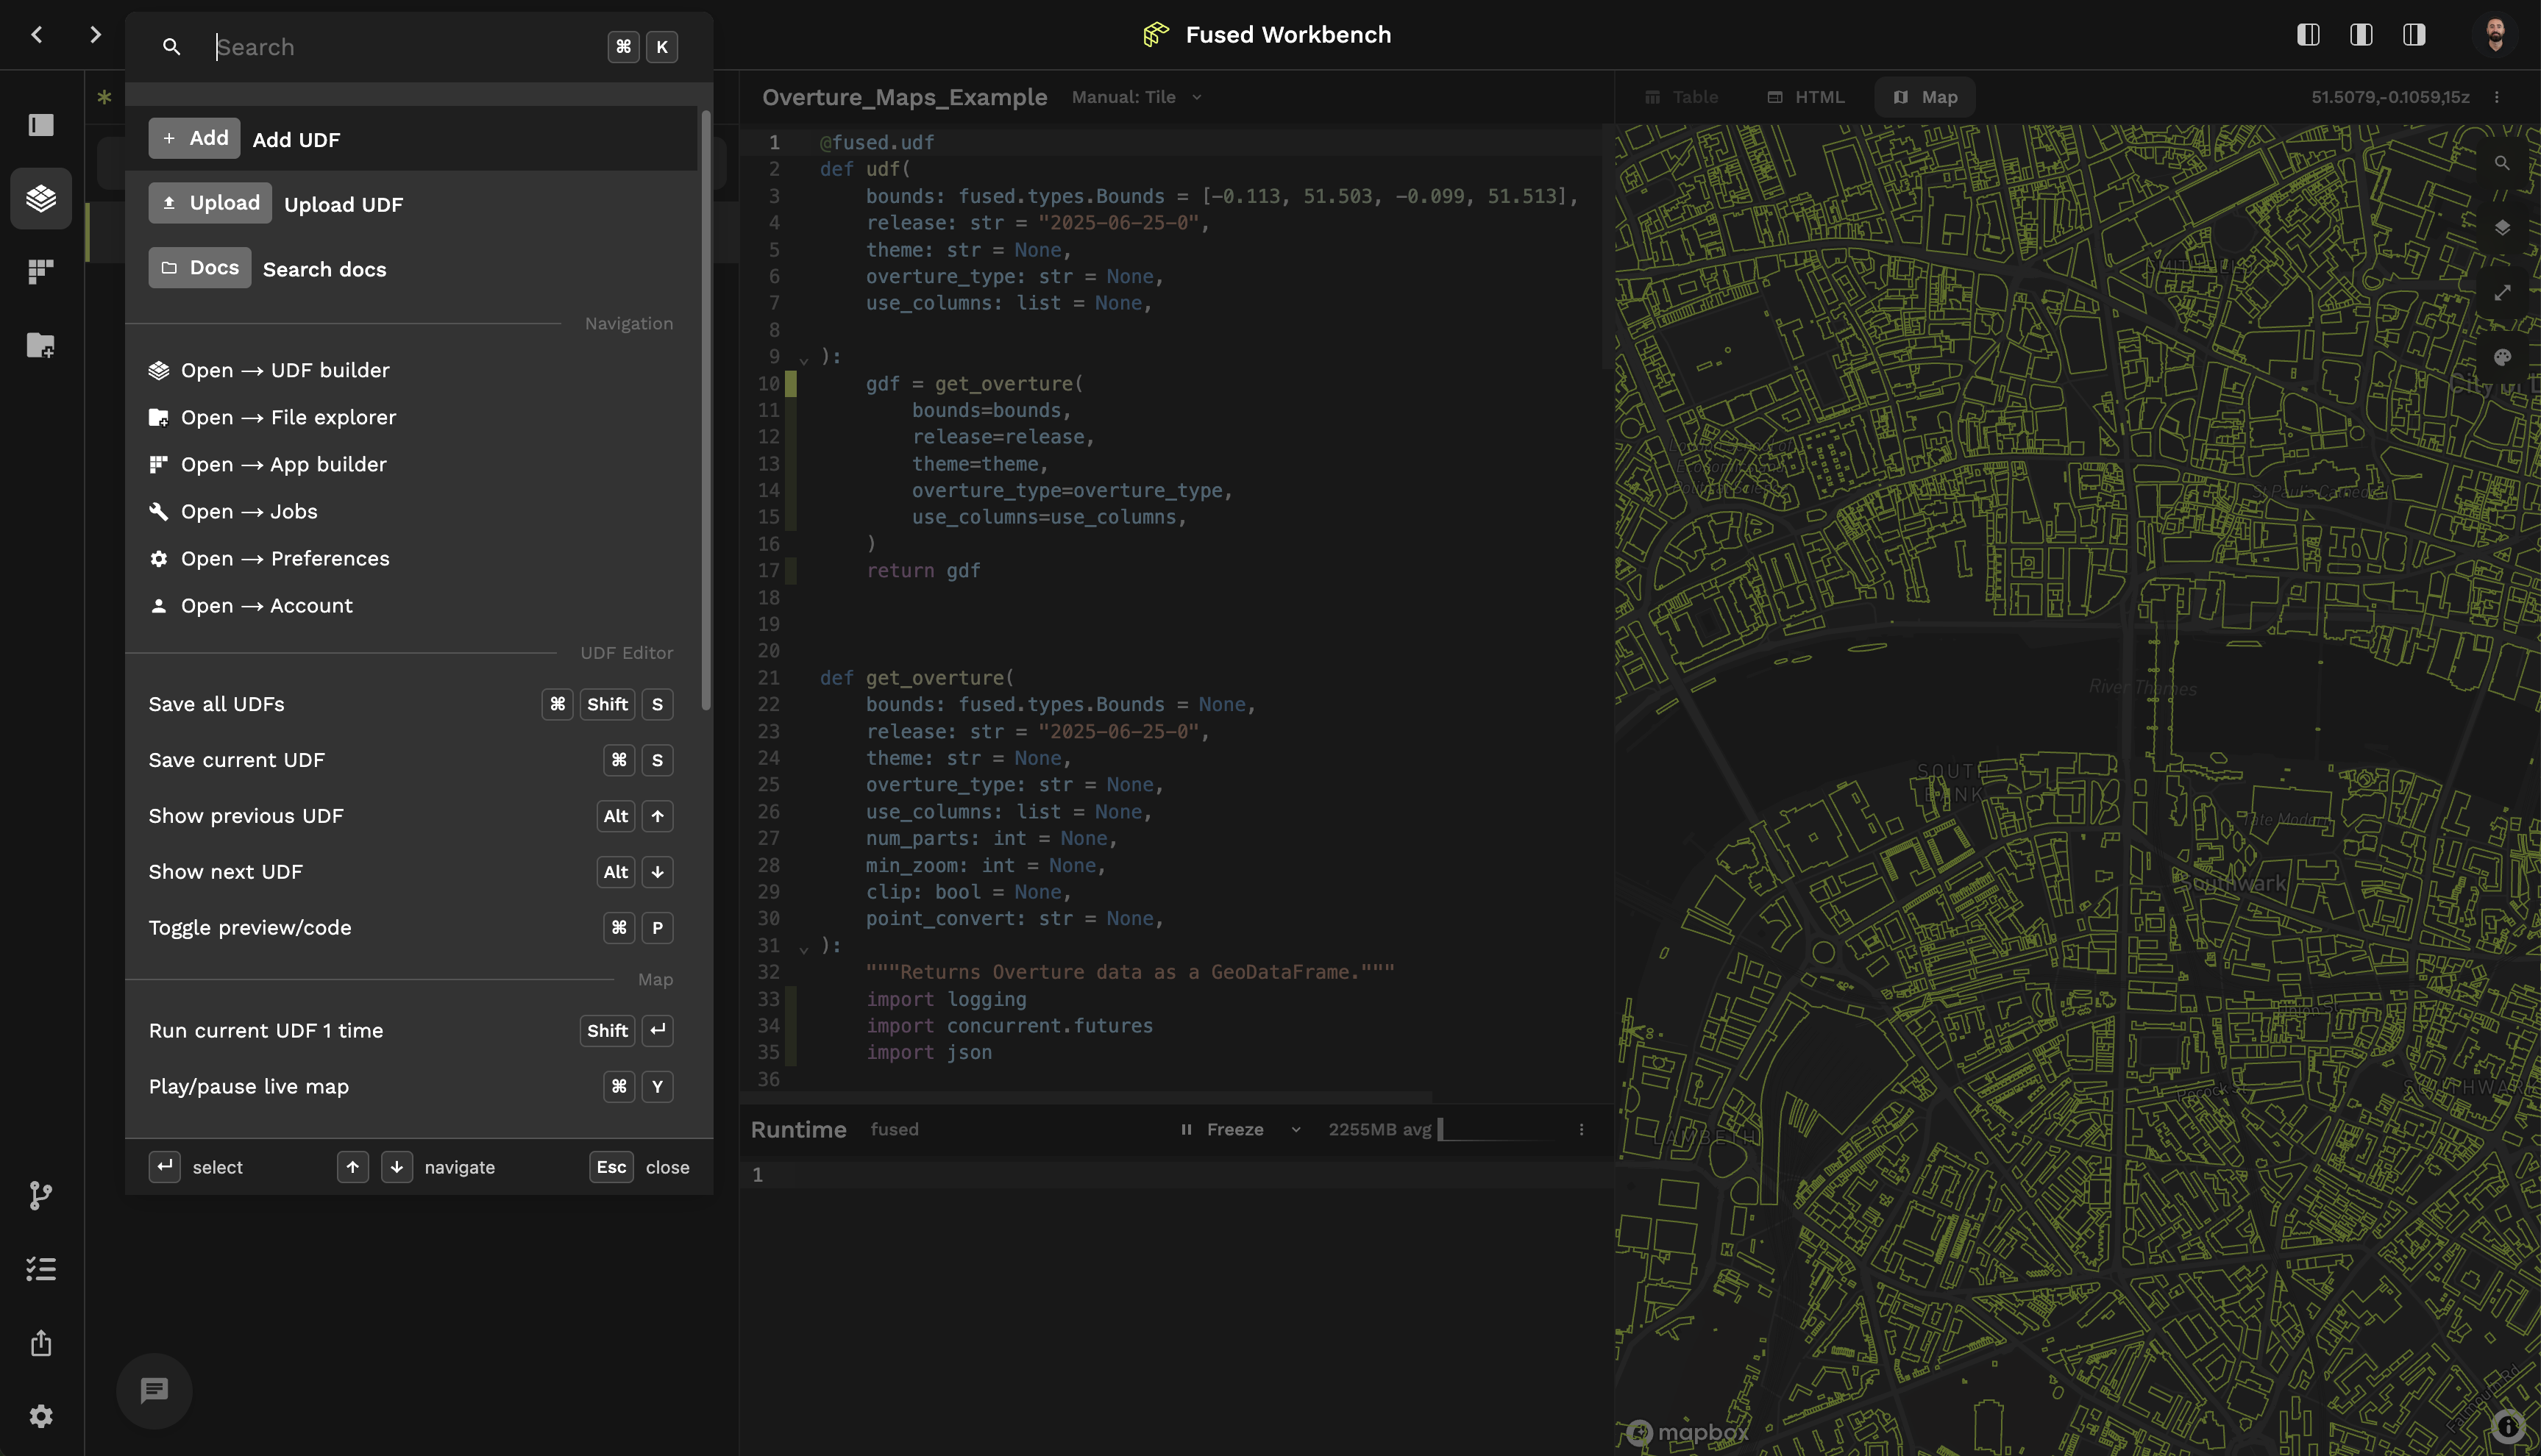The height and width of the screenshot is (1456, 2541).
Task: Click Freeze pause control in Runtime bar
Action: coord(1223,1129)
